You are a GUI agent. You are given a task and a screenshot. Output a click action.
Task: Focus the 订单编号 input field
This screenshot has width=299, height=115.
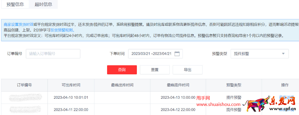click(x=53, y=54)
